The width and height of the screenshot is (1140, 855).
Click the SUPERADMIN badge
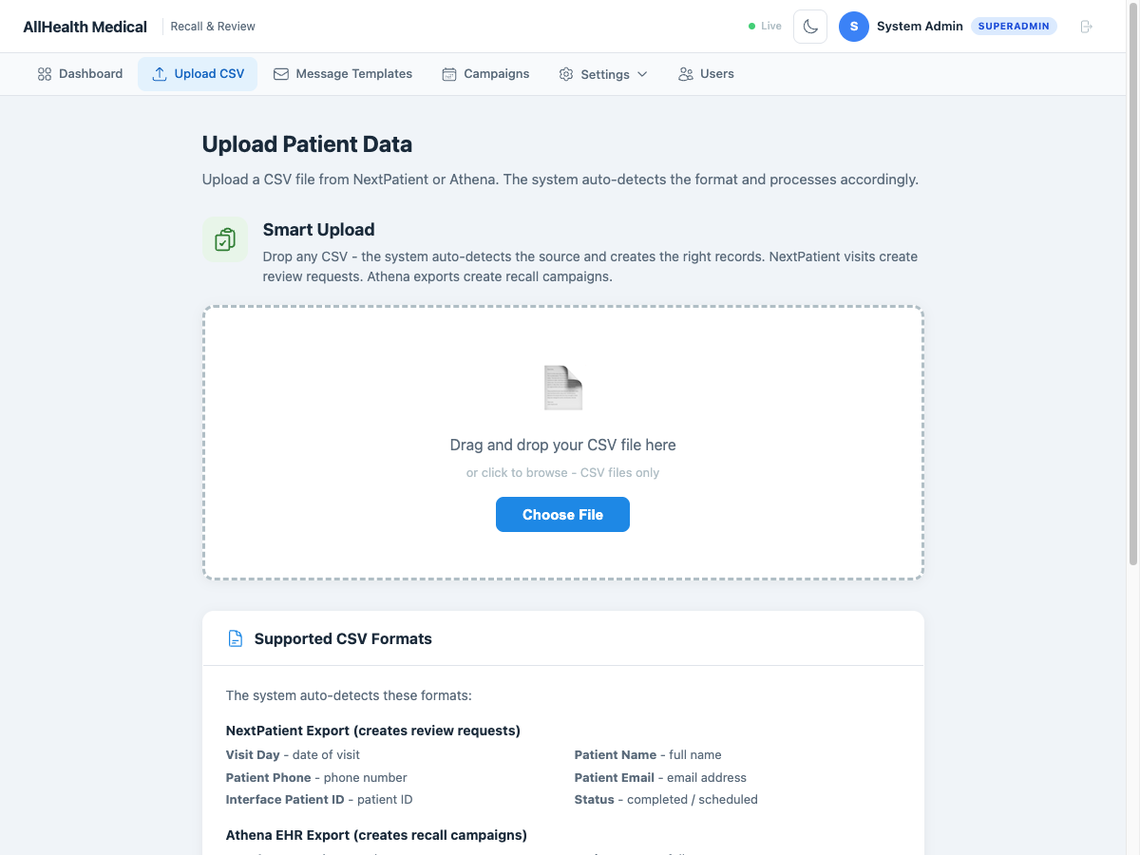coord(1013,26)
